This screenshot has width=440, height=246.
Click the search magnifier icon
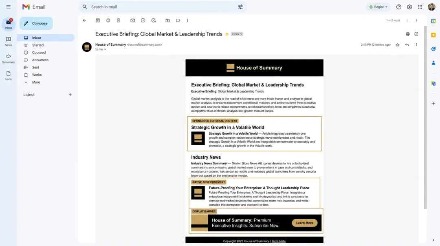pos(85,7)
